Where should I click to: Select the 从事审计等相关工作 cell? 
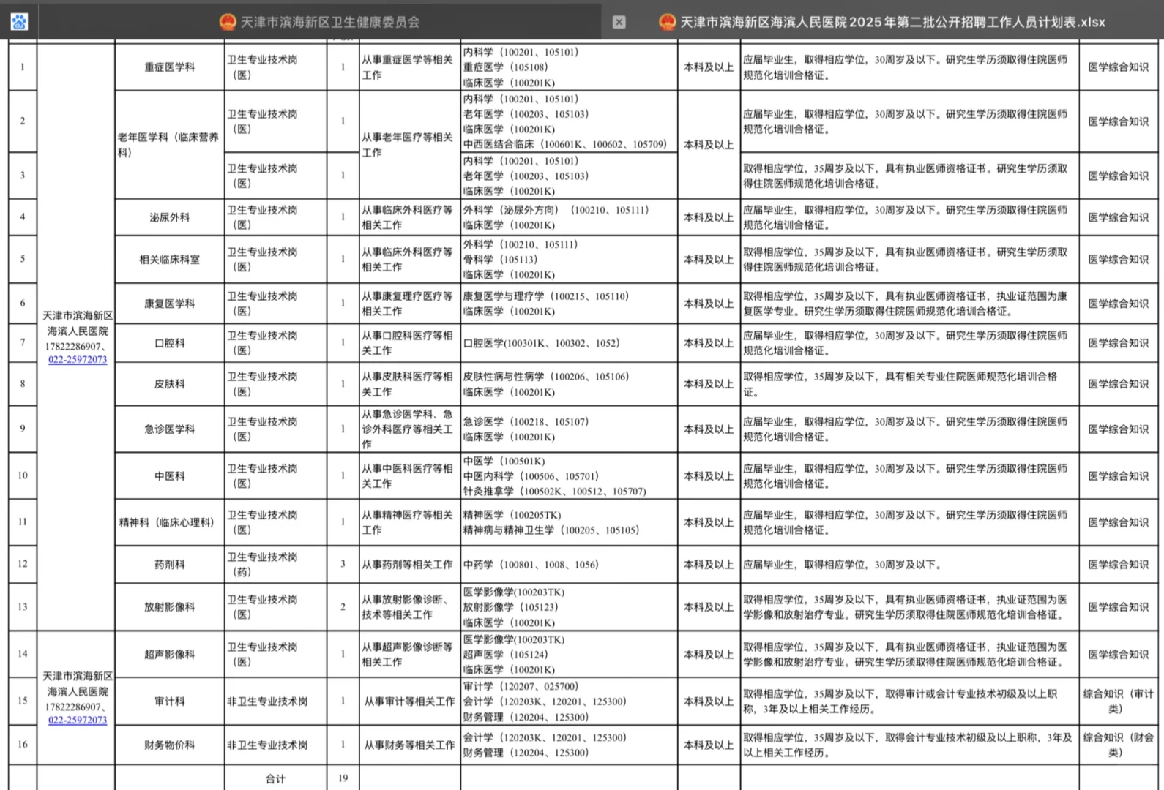click(x=409, y=701)
